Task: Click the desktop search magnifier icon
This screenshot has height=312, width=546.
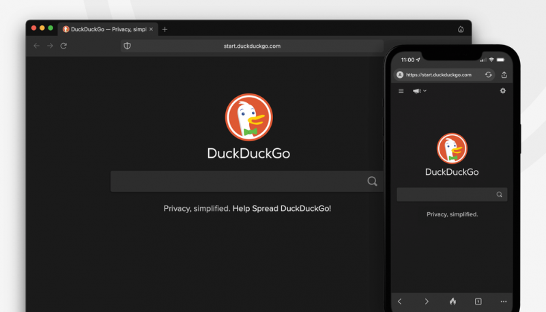Action: tap(372, 181)
